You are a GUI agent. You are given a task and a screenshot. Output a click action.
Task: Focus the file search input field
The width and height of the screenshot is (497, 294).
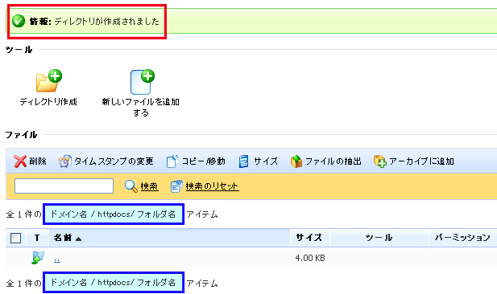pyautogui.click(x=64, y=186)
